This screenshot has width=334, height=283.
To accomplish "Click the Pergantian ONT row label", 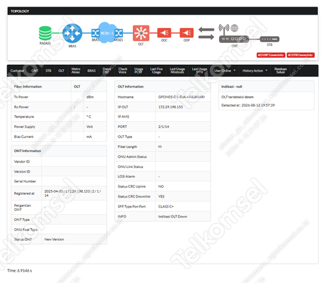I will pos(23,207).
